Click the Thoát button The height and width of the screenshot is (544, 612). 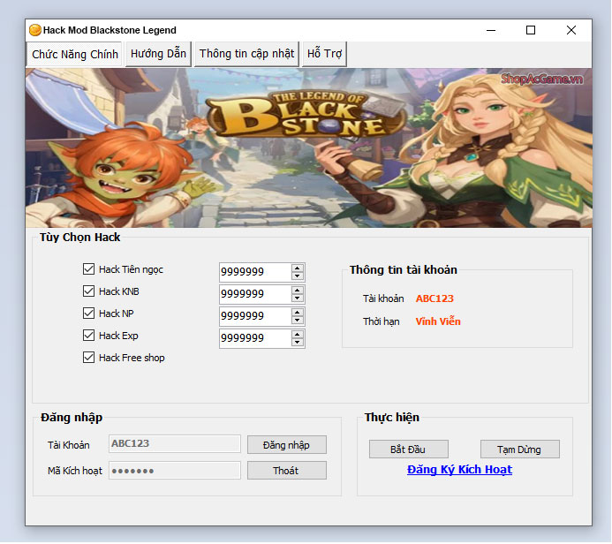click(287, 471)
